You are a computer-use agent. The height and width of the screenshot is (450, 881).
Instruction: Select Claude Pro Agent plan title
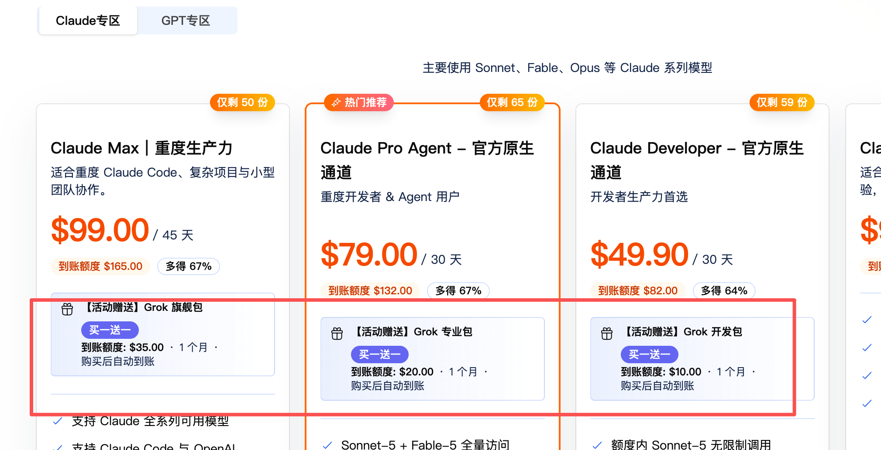427,160
